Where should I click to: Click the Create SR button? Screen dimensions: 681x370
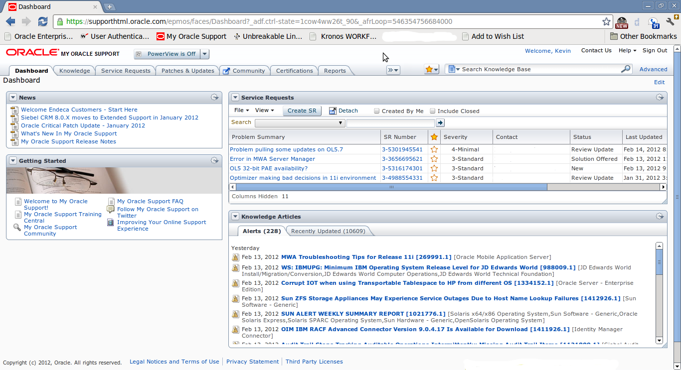[x=302, y=111]
